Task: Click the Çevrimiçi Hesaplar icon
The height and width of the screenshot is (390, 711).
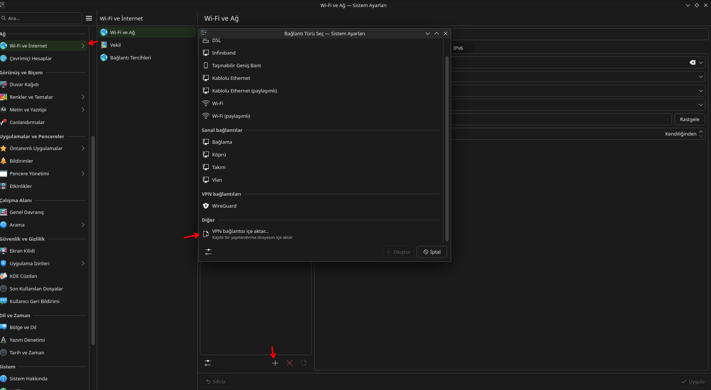Action: [x=4, y=58]
